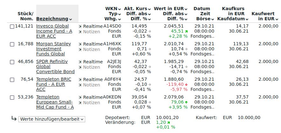The height and width of the screenshot is (133, 281).
Task: Open the 'Werte hinzufügen/bearbeiten' dropdown
Action: (x=52, y=119)
